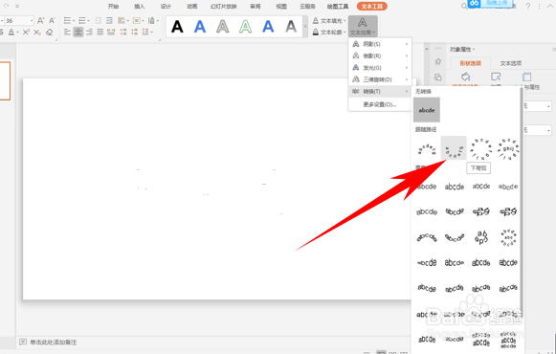Select the fill and line paint bucket icon
This screenshot has height=354, width=556.
click(x=466, y=77)
